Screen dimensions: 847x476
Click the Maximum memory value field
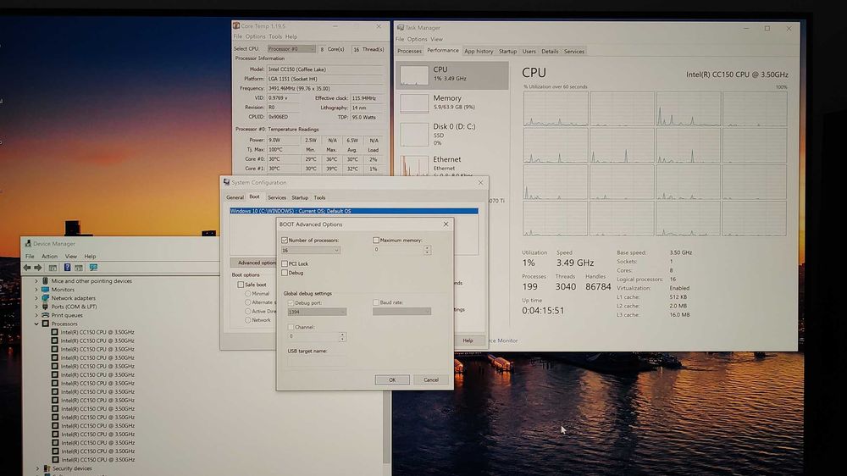(x=399, y=250)
